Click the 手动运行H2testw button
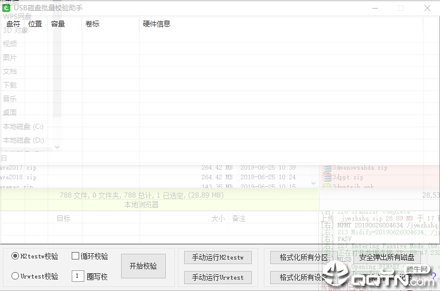 218,257
